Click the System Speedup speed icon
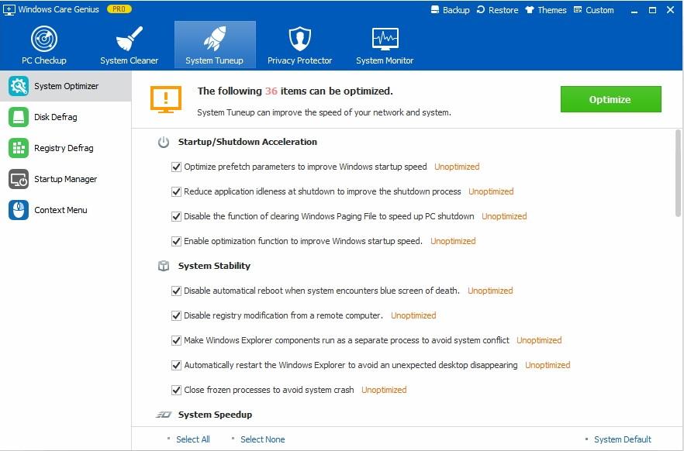This screenshot has height=451, width=684. click(164, 415)
